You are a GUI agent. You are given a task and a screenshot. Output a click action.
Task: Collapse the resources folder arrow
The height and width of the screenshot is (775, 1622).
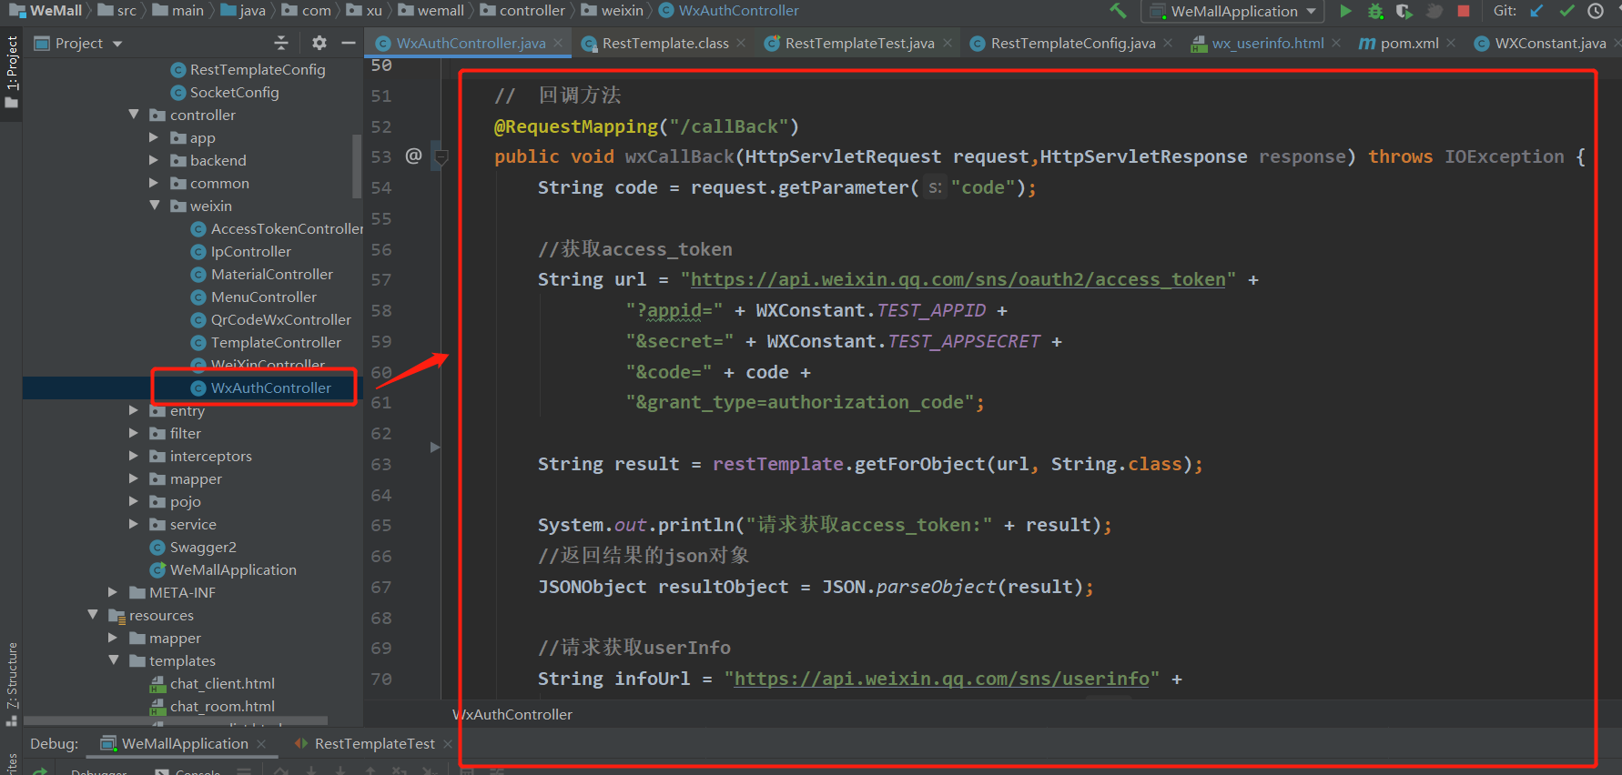coord(93,615)
